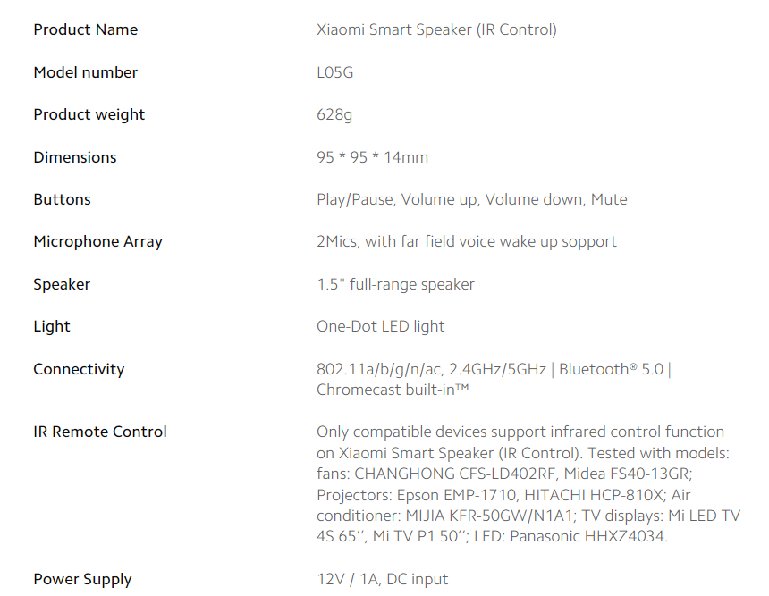Image resolution: width=769 pixels, height=596 pixels.
Task: Click the L05G model value
Action: (x=335, y=72)
